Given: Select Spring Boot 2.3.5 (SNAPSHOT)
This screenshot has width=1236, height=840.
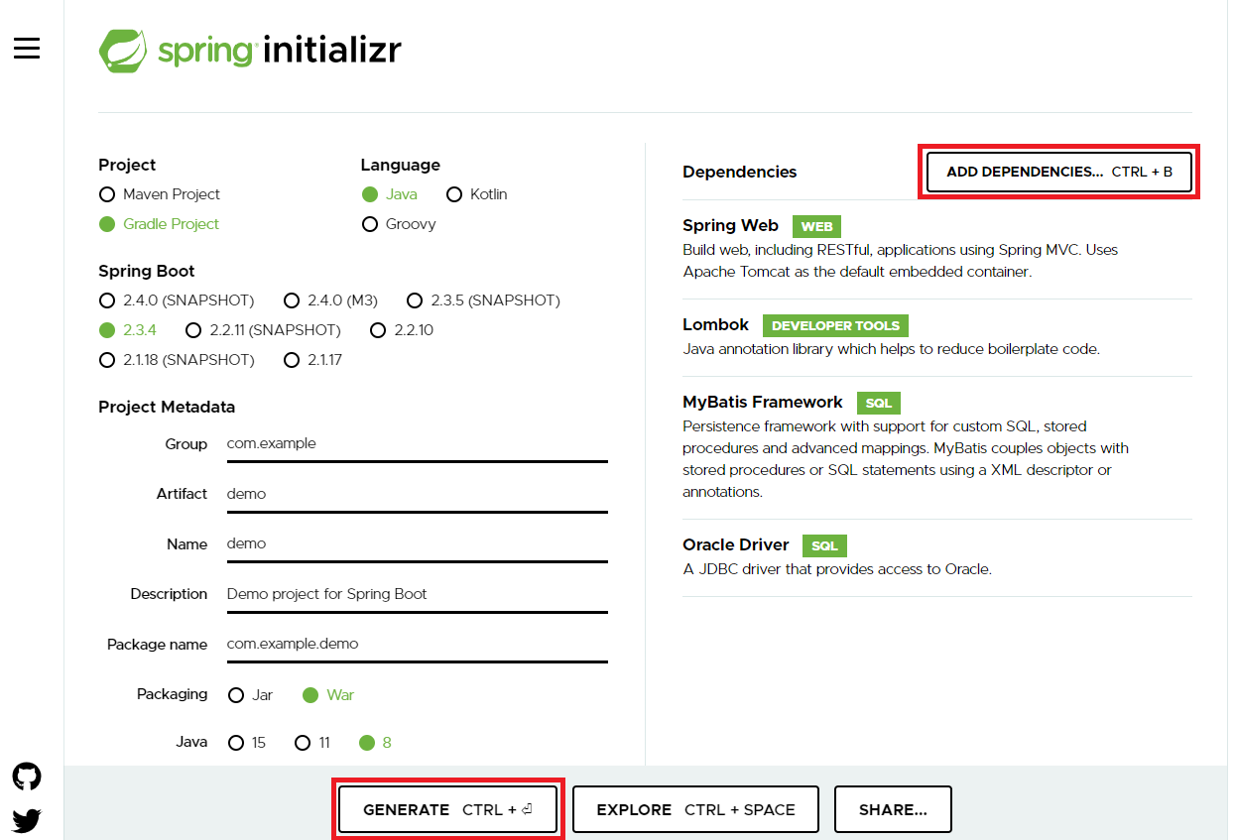Looking at the screenshot, I should (483, 300).
